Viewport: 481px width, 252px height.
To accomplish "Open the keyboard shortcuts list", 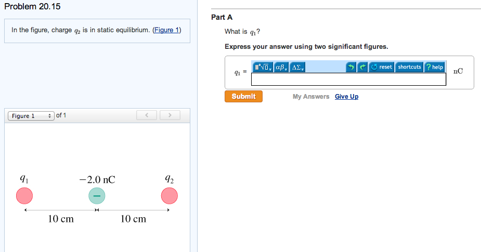I will pyautogui.click(x=409, y=67).
